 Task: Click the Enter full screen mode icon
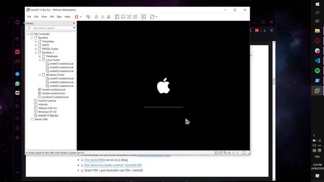point(129,17)
